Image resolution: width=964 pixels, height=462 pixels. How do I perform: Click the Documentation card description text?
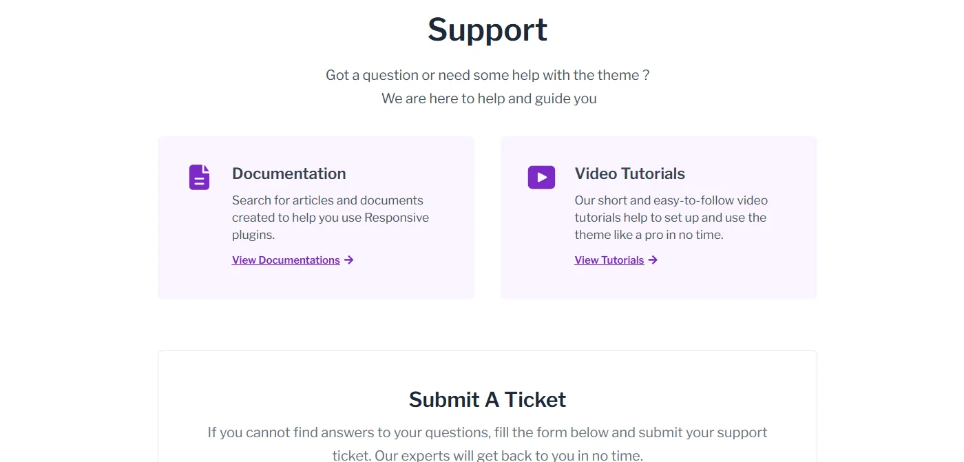pyautogui.click(x=331, y=217)
